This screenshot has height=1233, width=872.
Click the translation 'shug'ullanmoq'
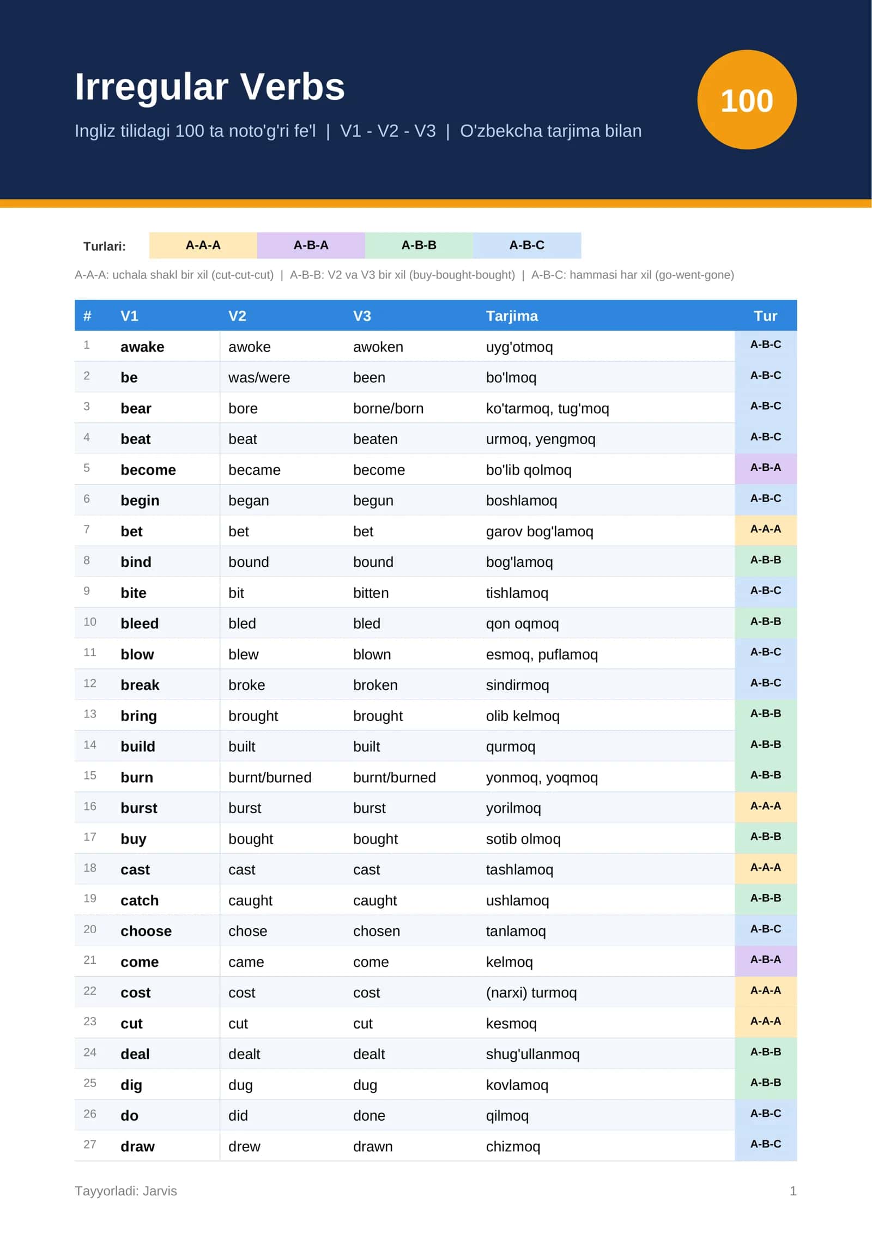[x=532, y=1054]
